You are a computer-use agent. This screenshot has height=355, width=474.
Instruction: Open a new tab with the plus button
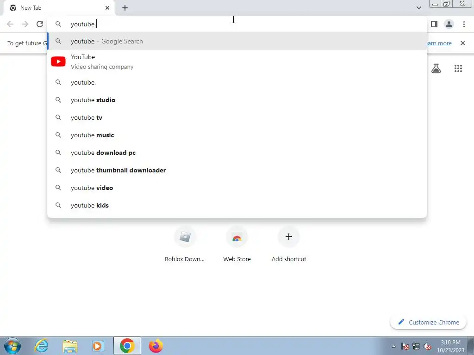click(125, 8)
